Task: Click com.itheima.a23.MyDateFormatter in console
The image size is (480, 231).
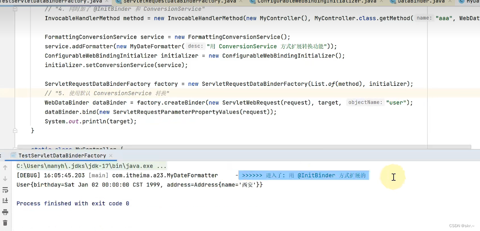Action: pyautogui.click(x=165, y=175)
